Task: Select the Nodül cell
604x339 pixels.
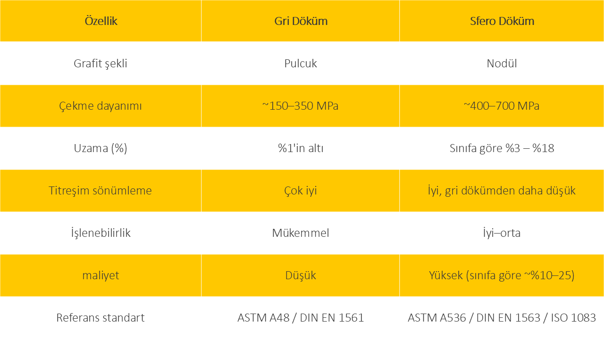Action: [502, 64]
